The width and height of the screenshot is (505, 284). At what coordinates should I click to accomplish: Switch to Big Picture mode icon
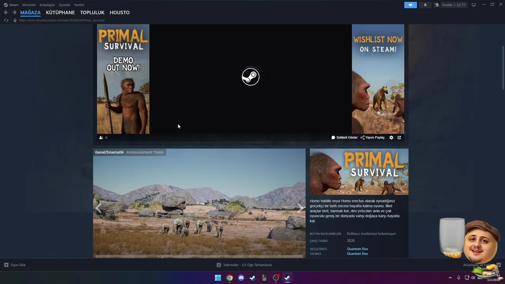[x=474, y=5]
